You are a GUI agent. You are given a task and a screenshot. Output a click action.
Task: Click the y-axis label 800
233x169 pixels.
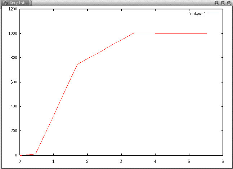pyautogui.click(x=14, y=58)
